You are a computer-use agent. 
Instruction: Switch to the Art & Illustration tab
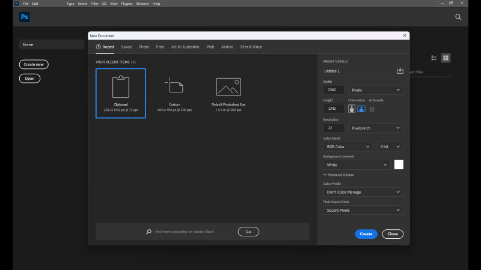point(185,47)
